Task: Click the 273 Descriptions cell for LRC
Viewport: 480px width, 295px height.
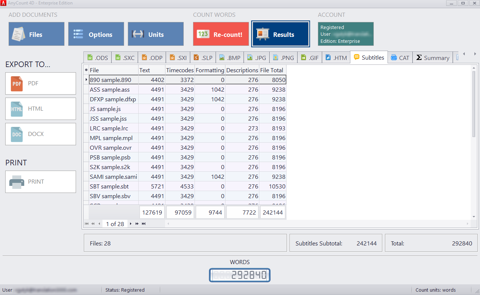Action: [242, 128]
